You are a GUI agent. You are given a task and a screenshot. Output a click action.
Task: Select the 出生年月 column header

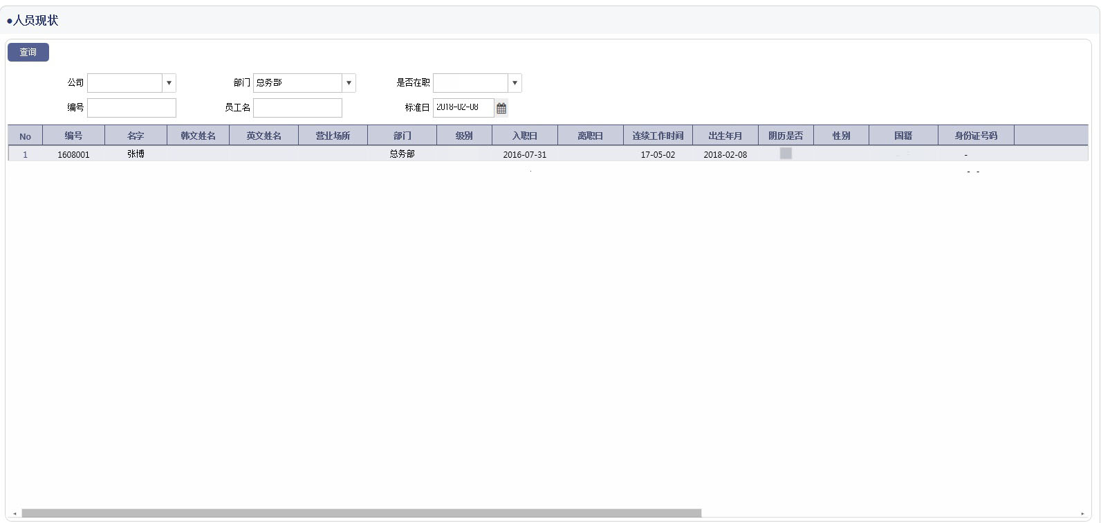725,136
